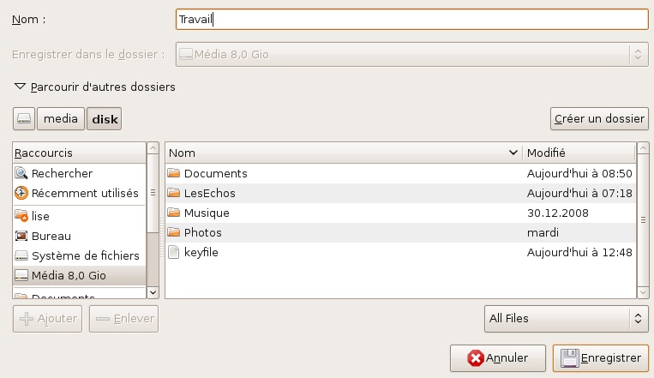Sort files by the Nom column header
Viewport: 654px width, 378px height.
[x=343, y=153]
